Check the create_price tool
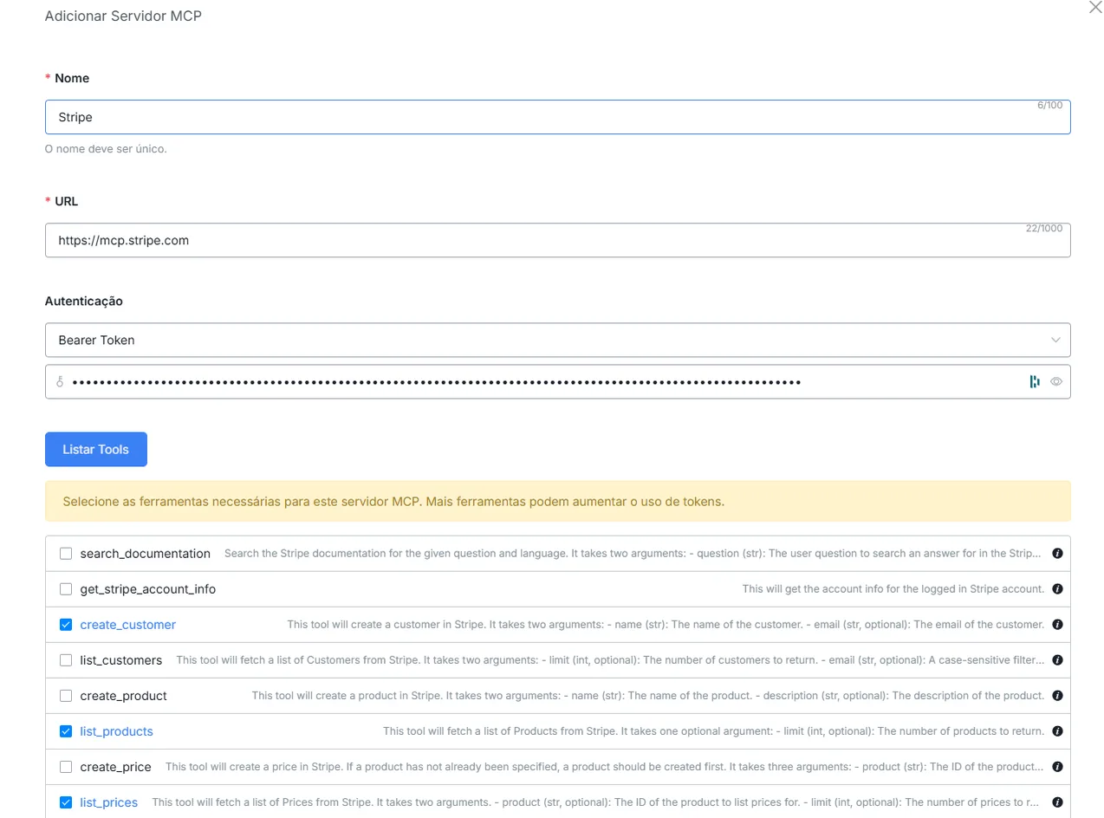Image resolution: width=1104 pixels, height=818 pixels. point(66,767)
